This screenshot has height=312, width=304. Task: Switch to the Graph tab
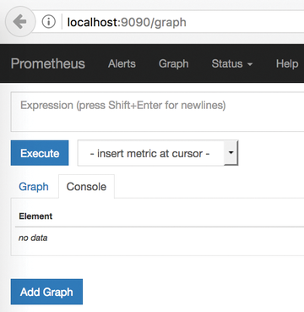pos(34,187)
